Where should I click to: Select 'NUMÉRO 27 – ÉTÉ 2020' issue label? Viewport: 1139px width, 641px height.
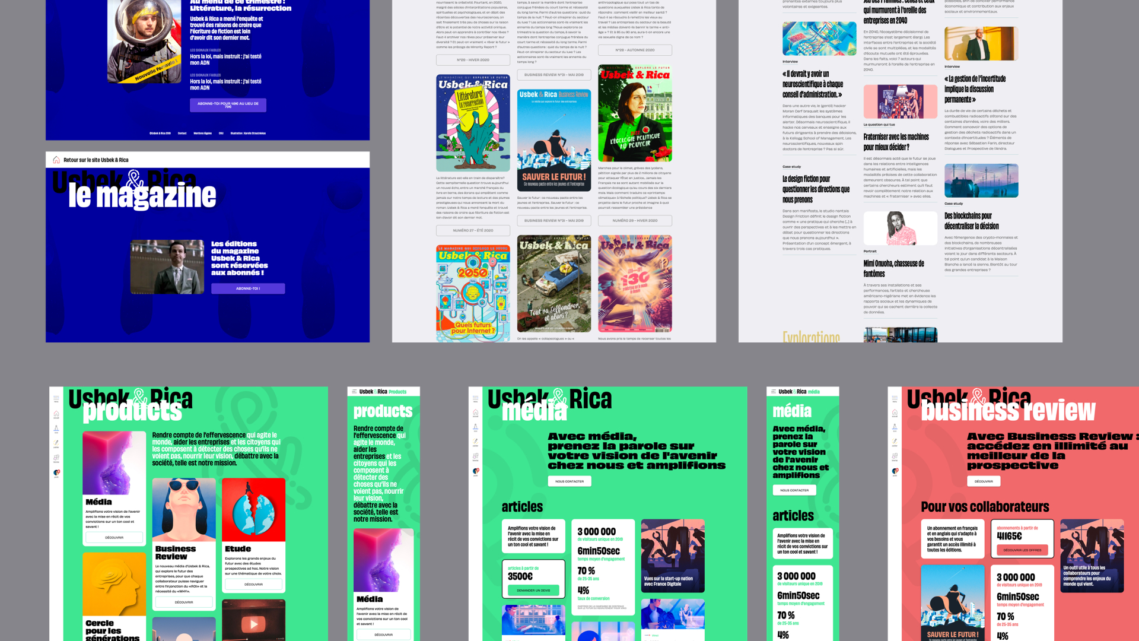(473, 230)
